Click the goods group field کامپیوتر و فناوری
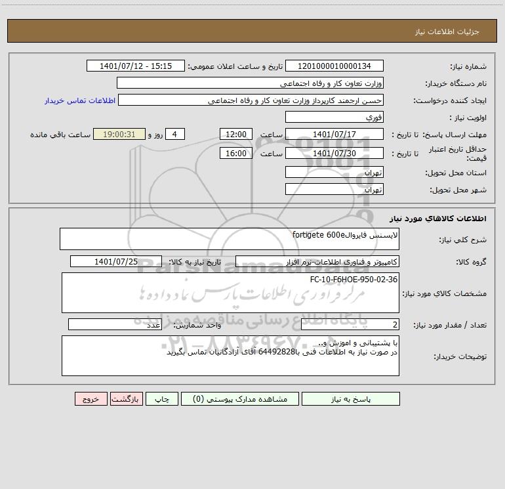The height and width of the screenshot is (489, 505). tap(317, 261)
